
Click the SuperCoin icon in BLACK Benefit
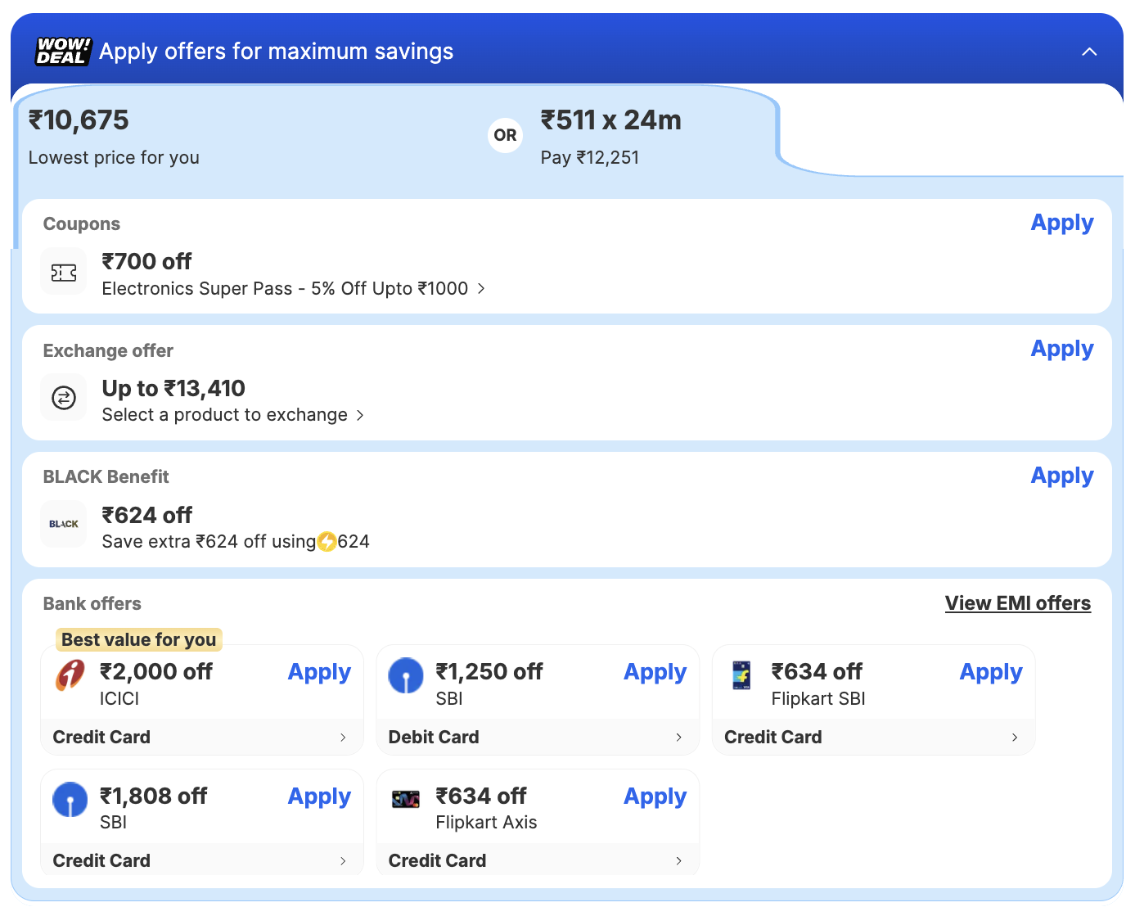(327, 542)
